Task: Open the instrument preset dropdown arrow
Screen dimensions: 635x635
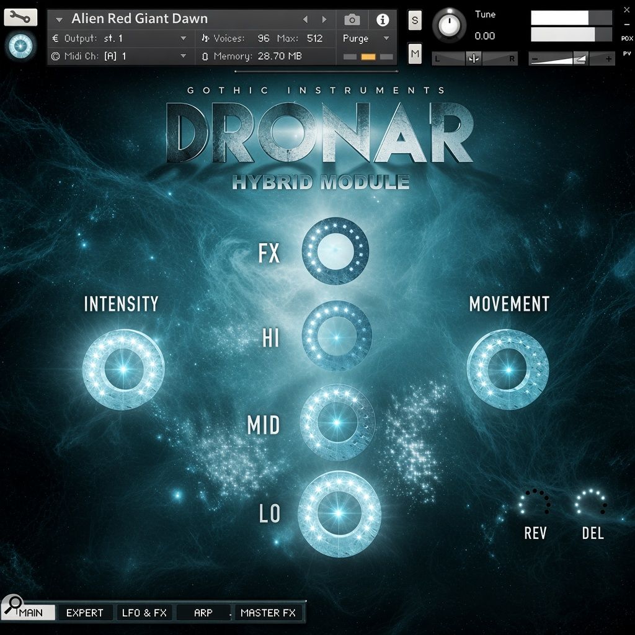Action: (x=60, y=19)
